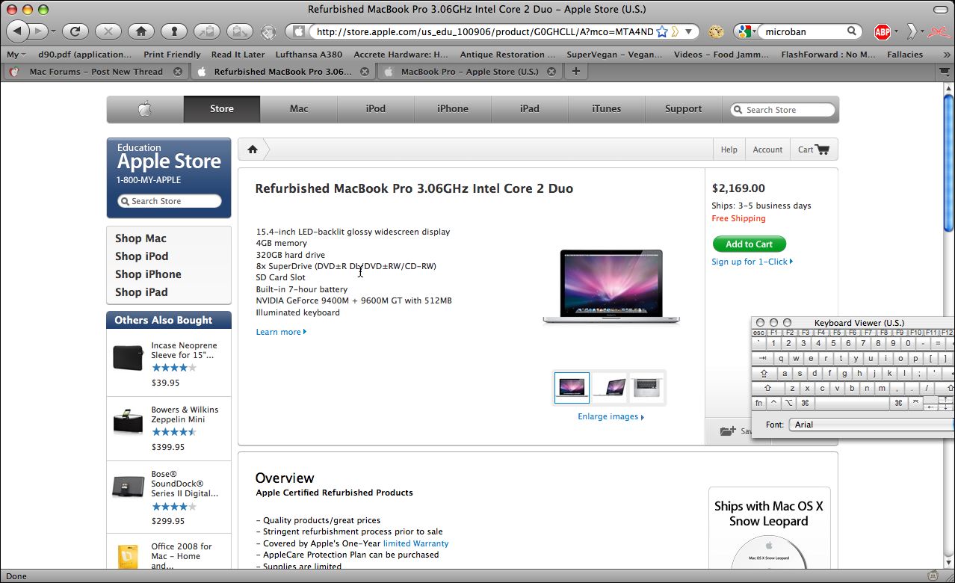Click the keyhole toolbar button
Image resolution: width=955 pixels, height=583 pixels.
coord(174,31)
